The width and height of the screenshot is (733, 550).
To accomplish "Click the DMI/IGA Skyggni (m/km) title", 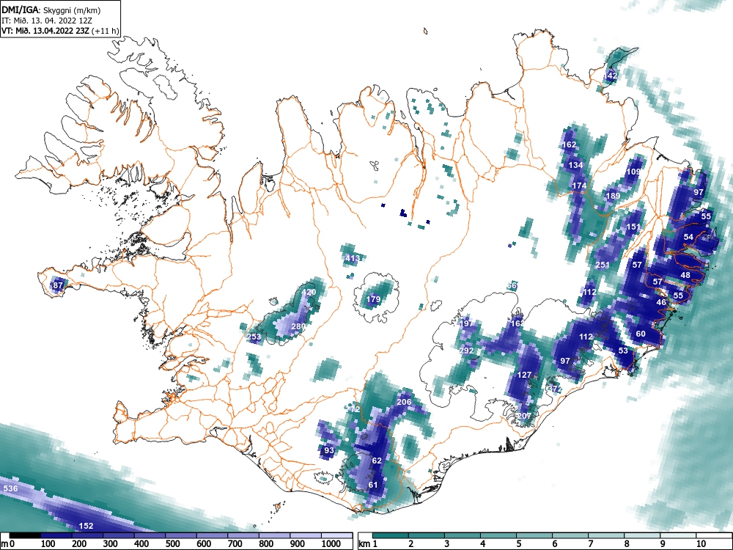I will point(51,10).
